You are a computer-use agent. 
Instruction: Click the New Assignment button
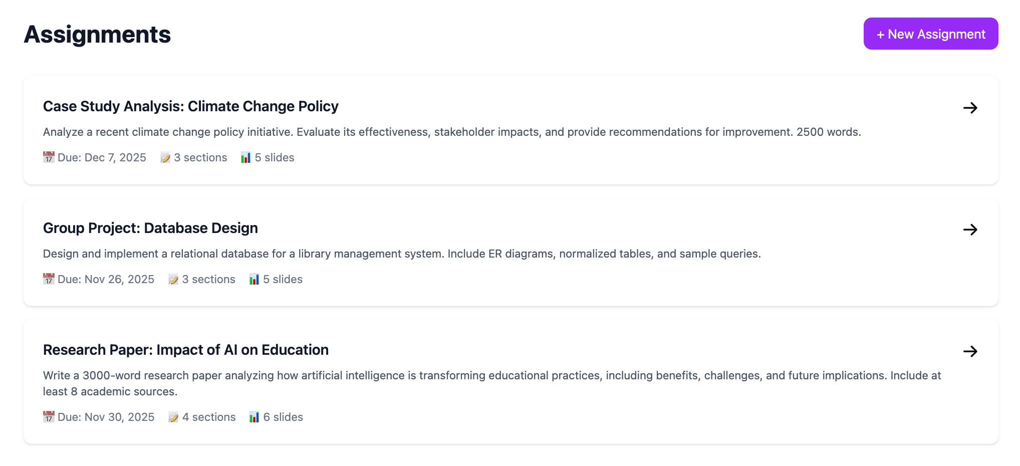(x=930, y=34)
